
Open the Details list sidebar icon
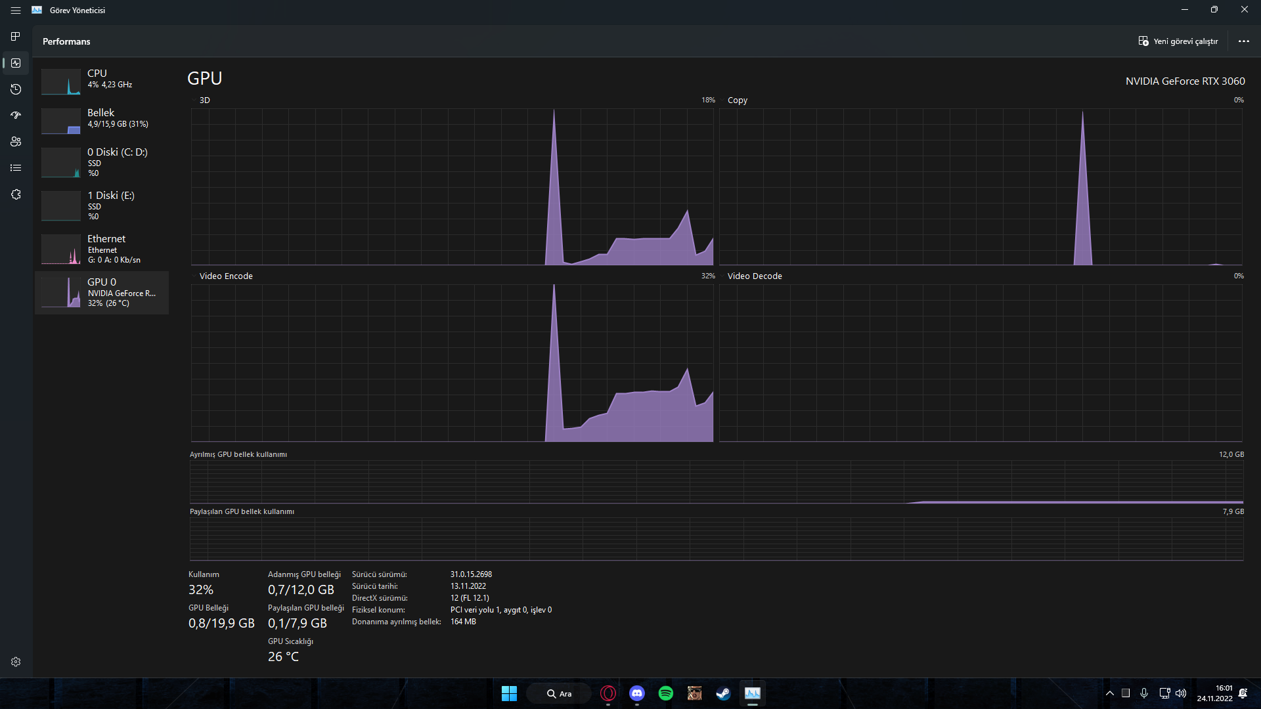coord(16,168)
